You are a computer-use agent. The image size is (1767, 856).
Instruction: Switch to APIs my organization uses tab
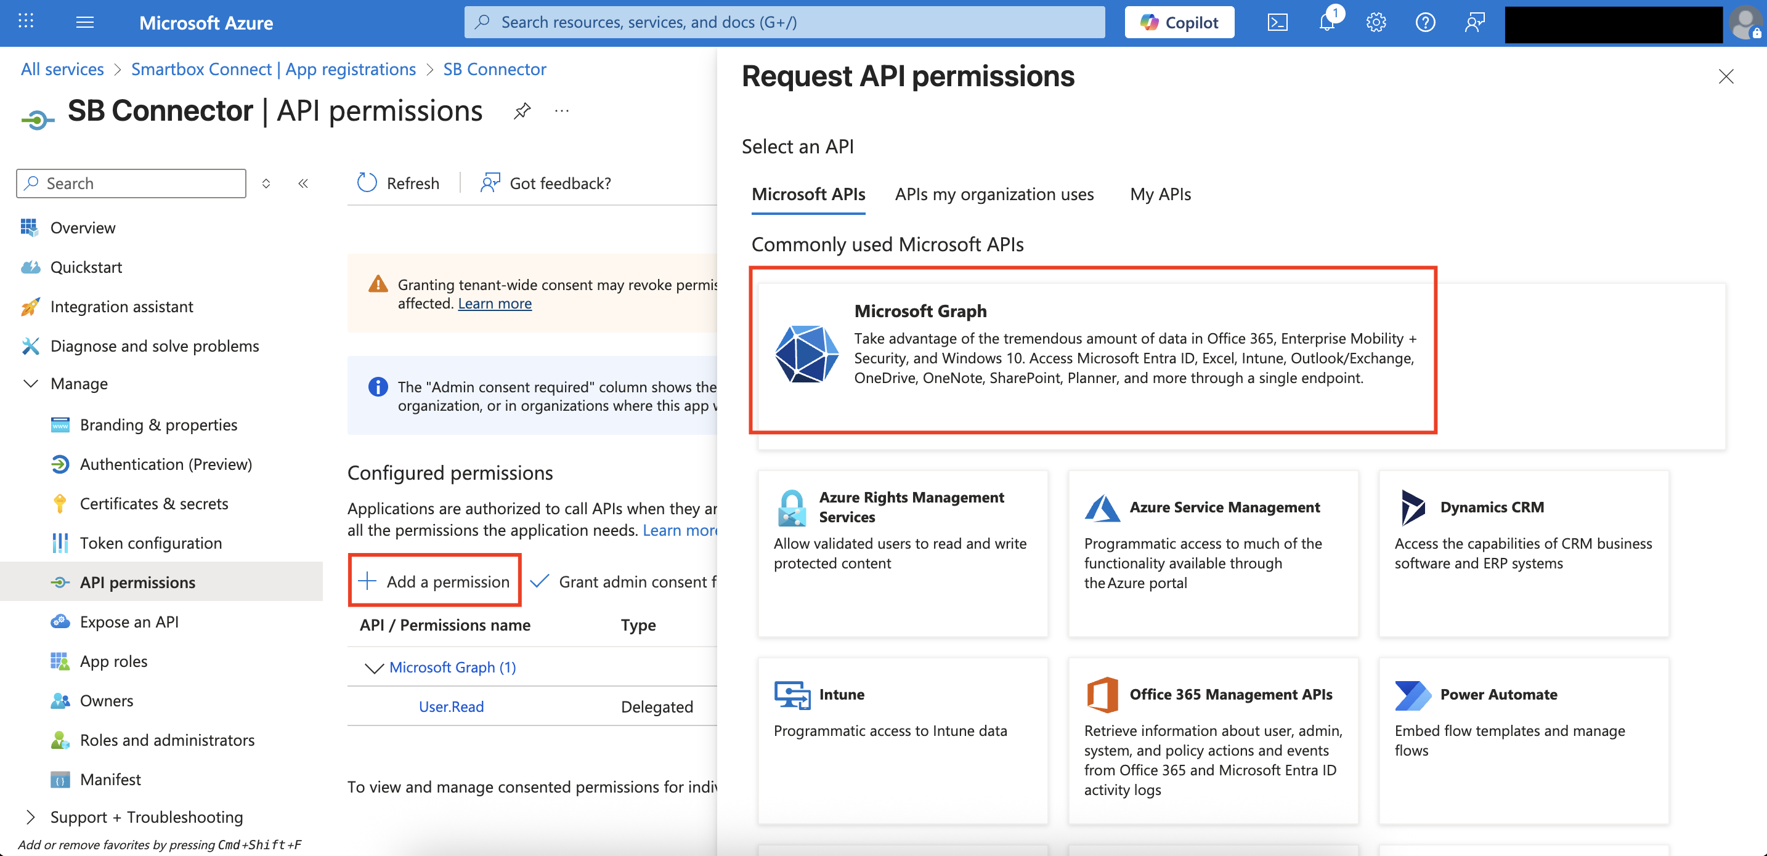pos(994,194)
